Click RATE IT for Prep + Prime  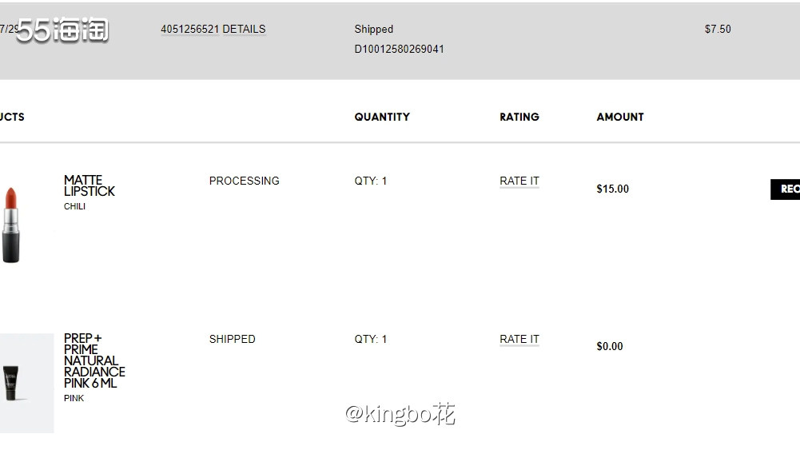pos(519,339)
